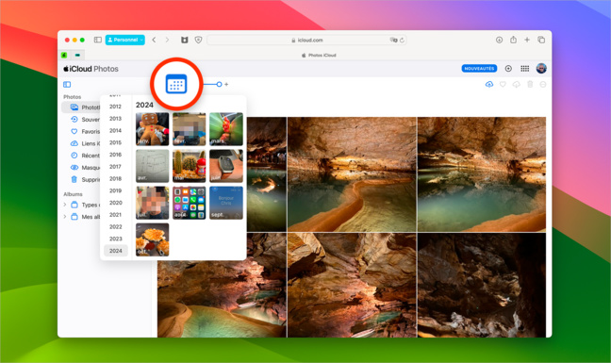Select year 2024 in the year list
This screenshot has height=363, width=611.
coord(115,251)
